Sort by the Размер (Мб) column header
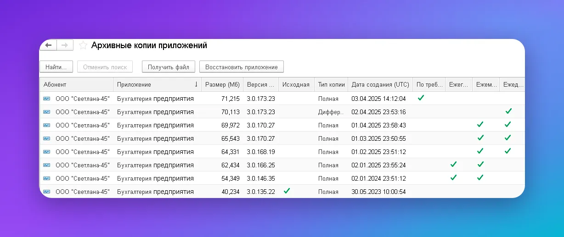 [x=222, y=84]
